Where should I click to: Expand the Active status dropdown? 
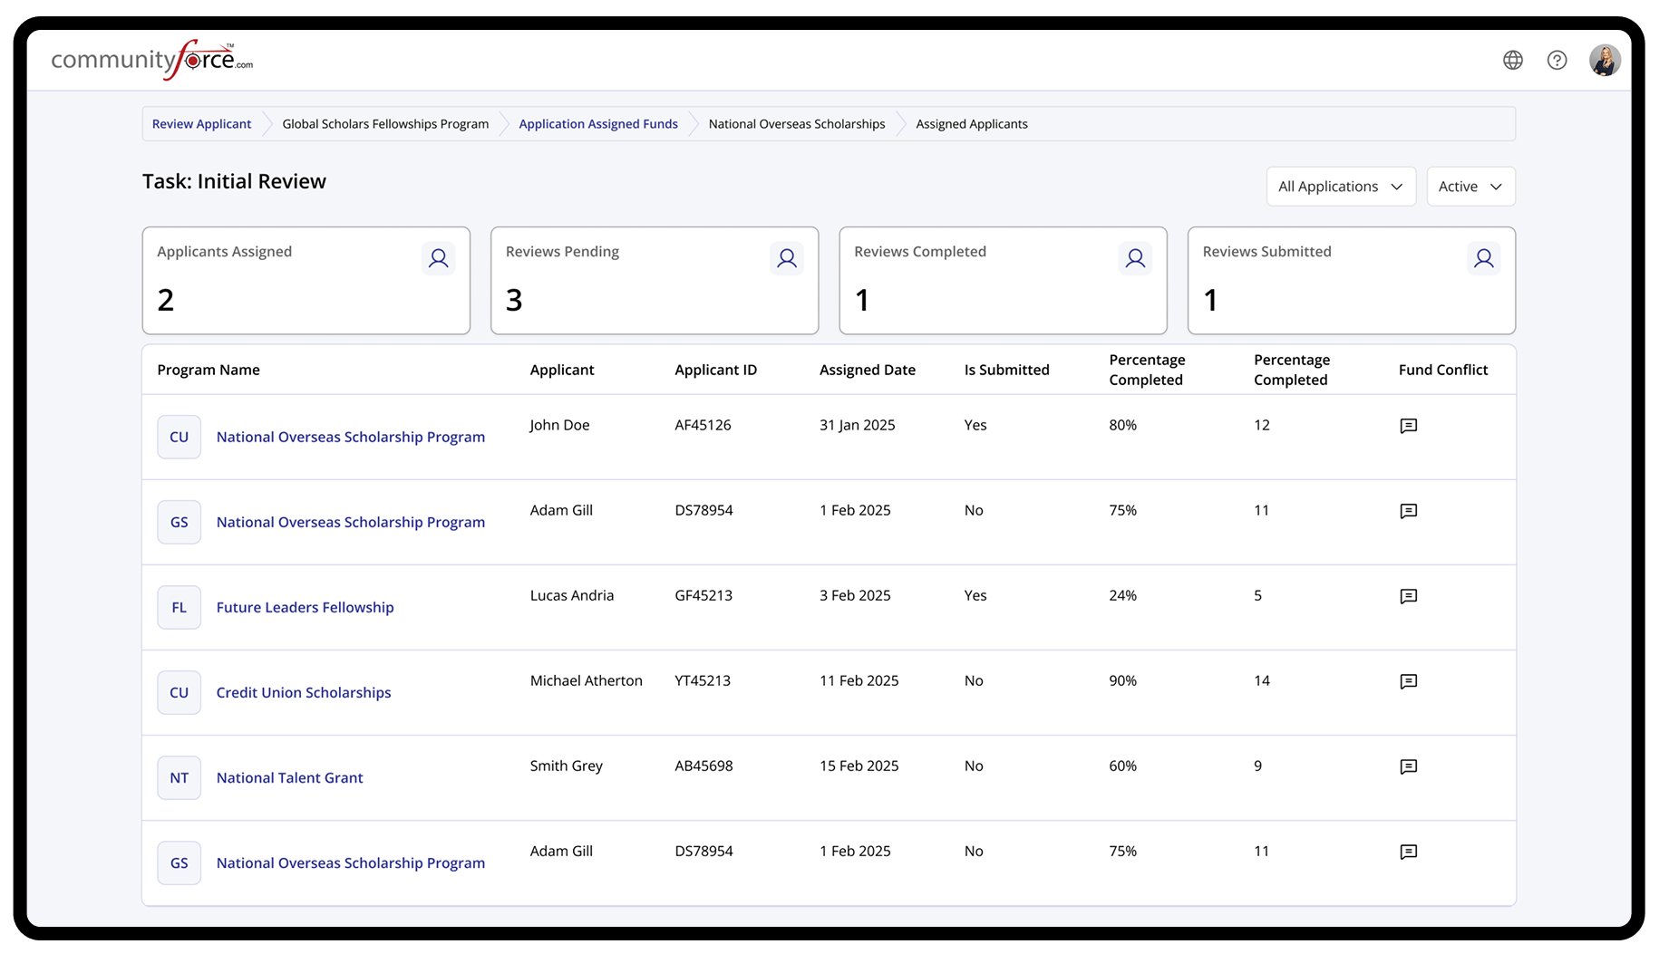pos(1470,187)
